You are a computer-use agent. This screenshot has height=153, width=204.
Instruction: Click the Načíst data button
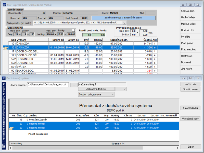(x=190, y=84)
